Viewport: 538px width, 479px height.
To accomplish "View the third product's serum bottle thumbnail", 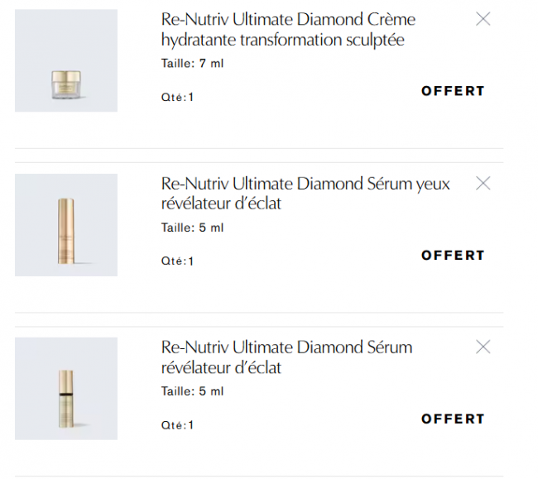I will point(66,389).
